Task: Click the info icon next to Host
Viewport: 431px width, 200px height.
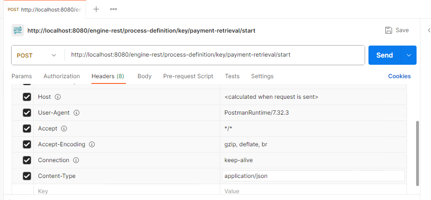Action: click(x=58, y=97)
